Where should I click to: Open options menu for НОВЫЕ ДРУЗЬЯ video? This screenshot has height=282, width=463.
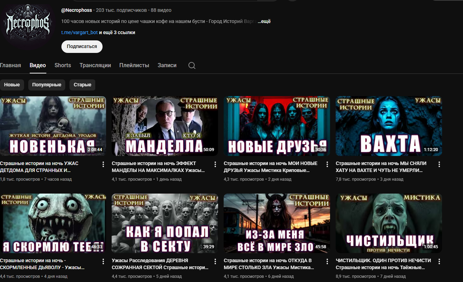click(x=327, y=164)
